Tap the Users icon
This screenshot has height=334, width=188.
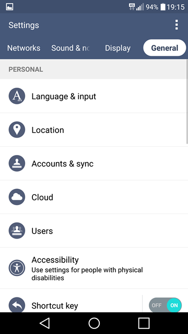click(17, 231)
